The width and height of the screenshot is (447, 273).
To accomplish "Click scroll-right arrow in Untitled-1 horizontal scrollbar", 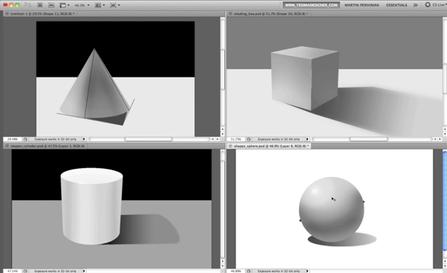I will coord(218,139).
